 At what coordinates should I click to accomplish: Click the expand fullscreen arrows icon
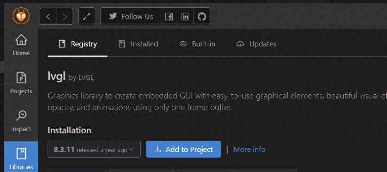click(x=87, y=16)
